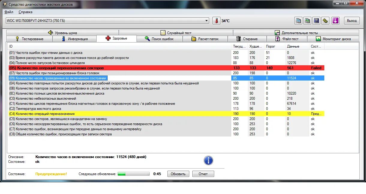Switch to the Дополнительные тесты tab
The width and height of the screenshot is (366, 194).
coord(296,33)
